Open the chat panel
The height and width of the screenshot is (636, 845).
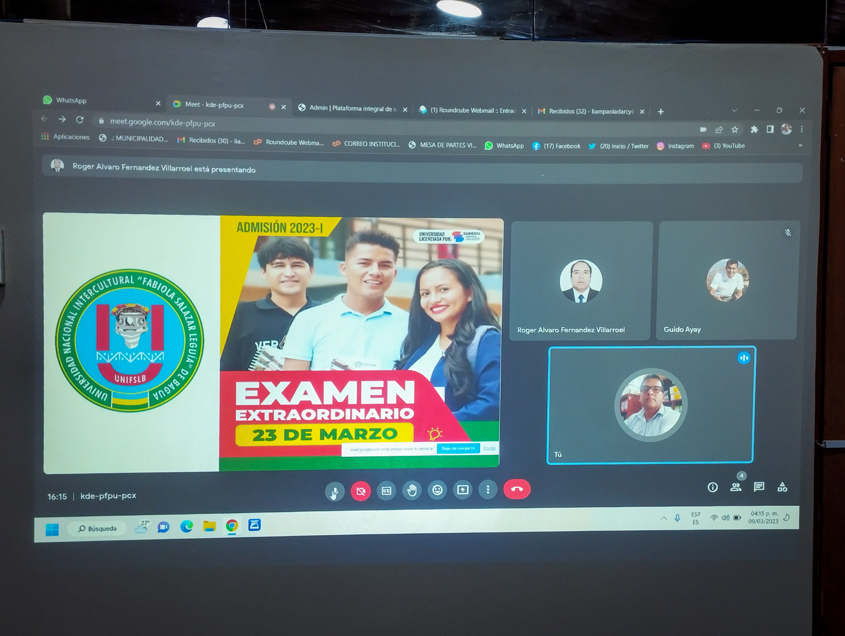coord(759,487)
